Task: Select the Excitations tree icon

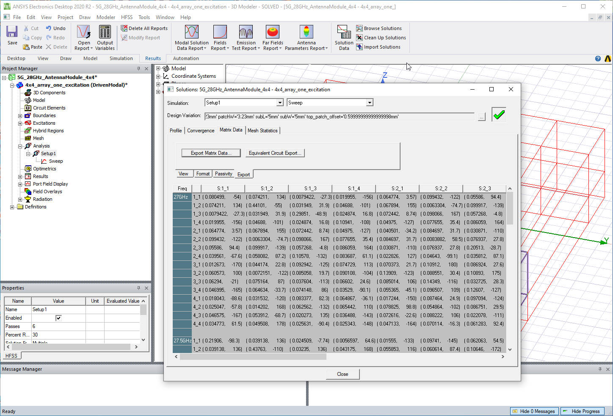Action: click(28, 123)
